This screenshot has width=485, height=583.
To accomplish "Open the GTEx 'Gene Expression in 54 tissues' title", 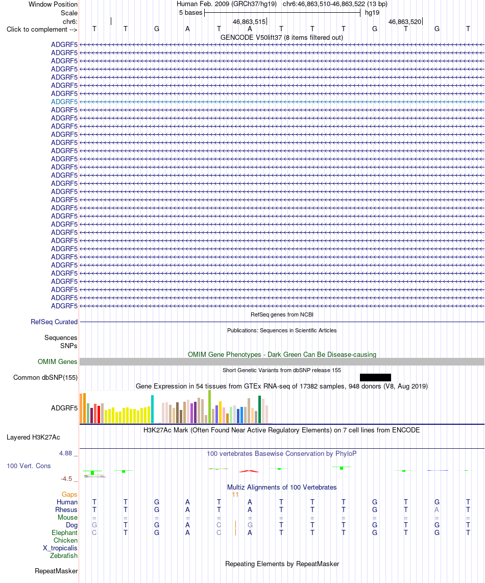I will [x=281, y=386].
